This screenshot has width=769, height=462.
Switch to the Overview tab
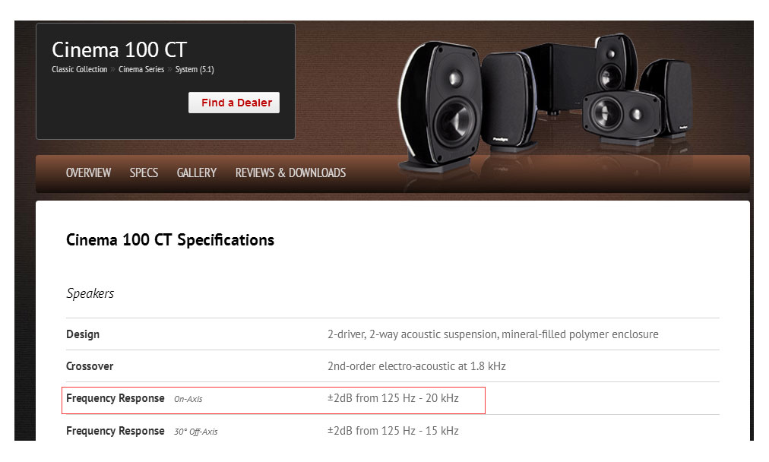(x=88, y=173)
